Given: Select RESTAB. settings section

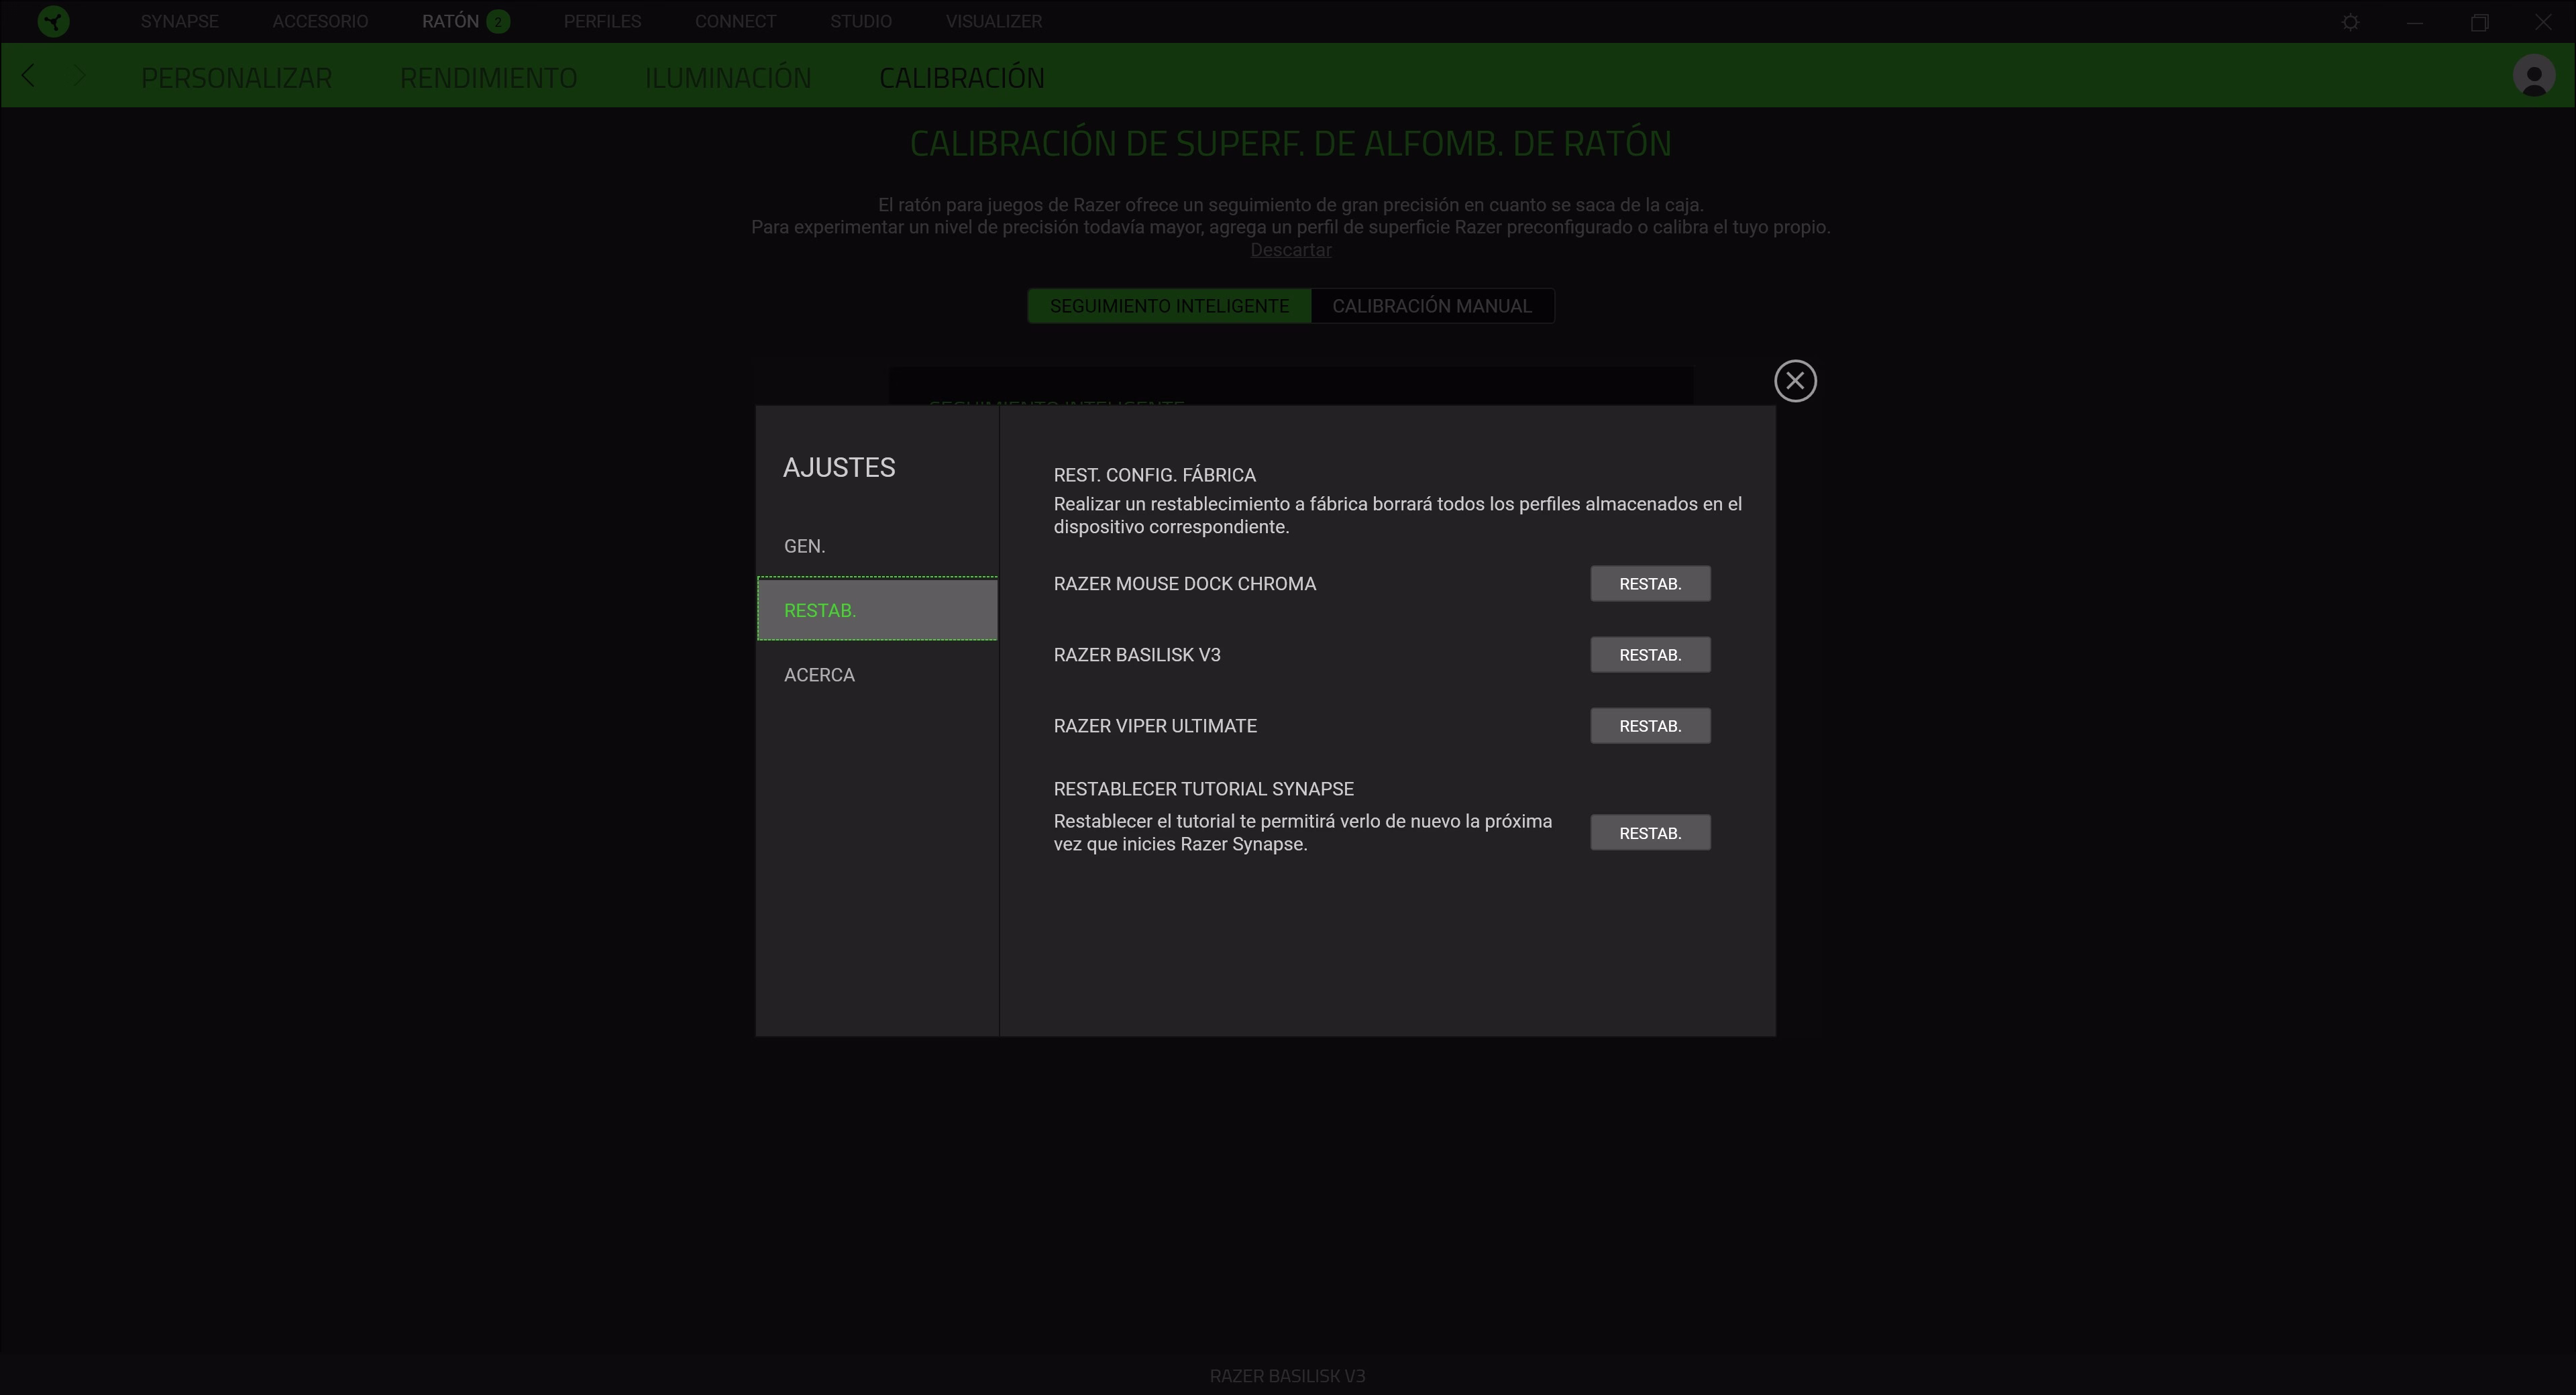Looking at the screenshot, I should click(x=877, y=609).
